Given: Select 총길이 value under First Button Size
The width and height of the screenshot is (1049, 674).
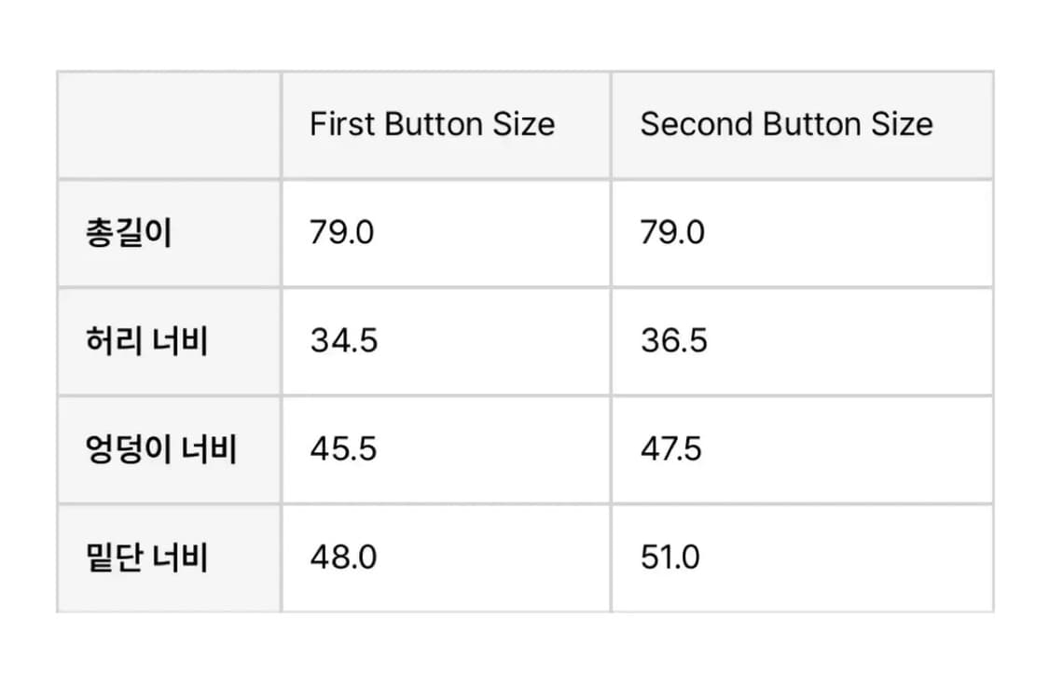Looking at the screenshot, I should (342, 233).
